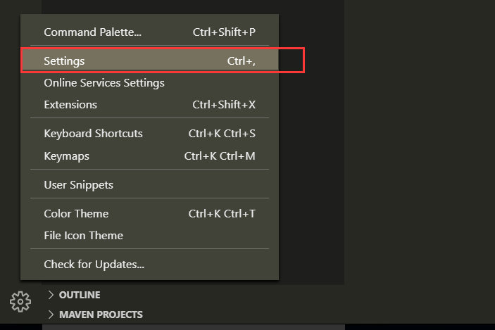
Task: Pick Color Theme from the menu
Action: pos(76,214)
